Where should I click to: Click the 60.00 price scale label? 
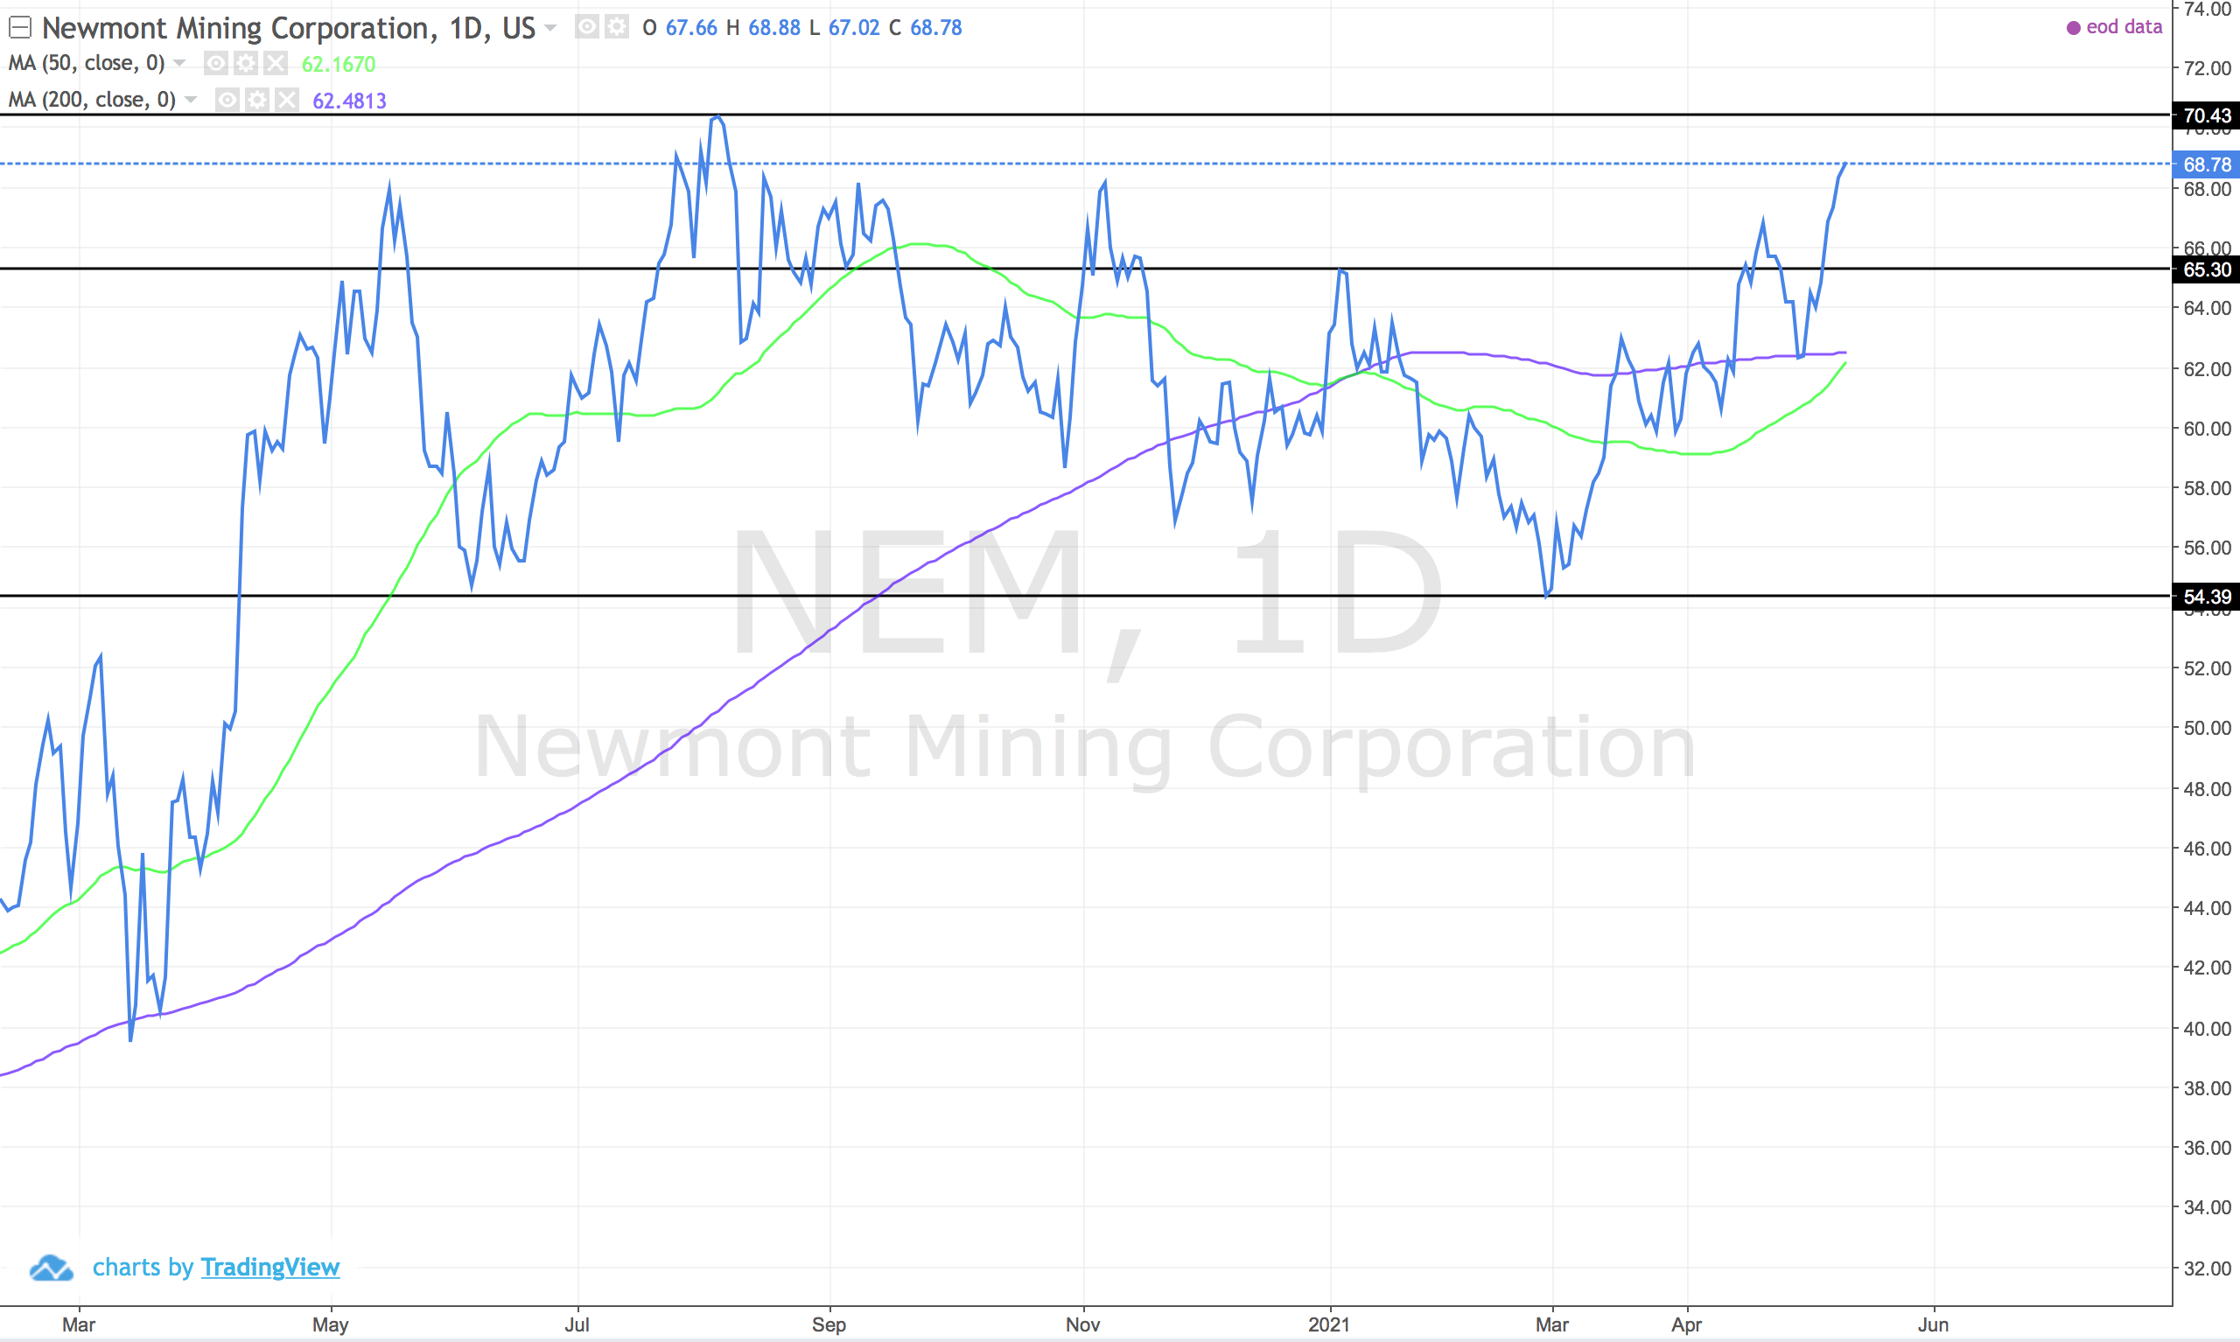click(x=2208, y=429)
